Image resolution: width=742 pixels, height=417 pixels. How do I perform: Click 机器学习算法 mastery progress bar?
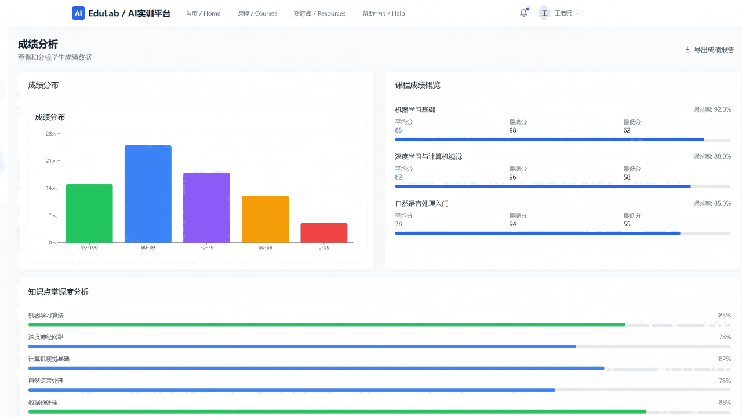click(x=380, y=324)
